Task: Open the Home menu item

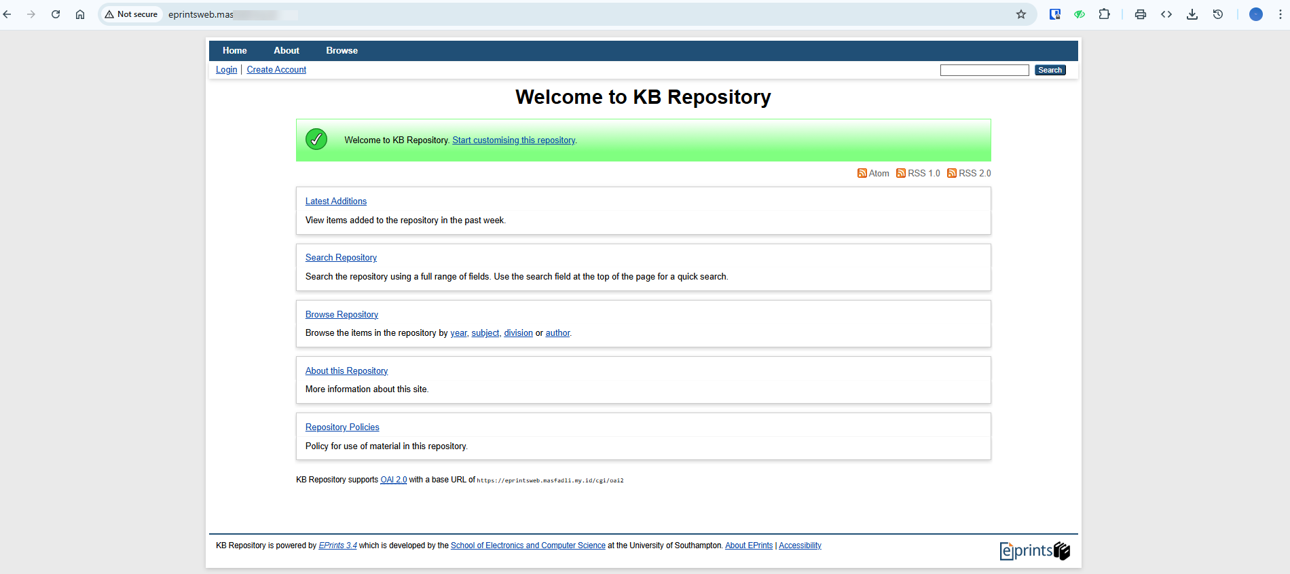Action: 235,51
